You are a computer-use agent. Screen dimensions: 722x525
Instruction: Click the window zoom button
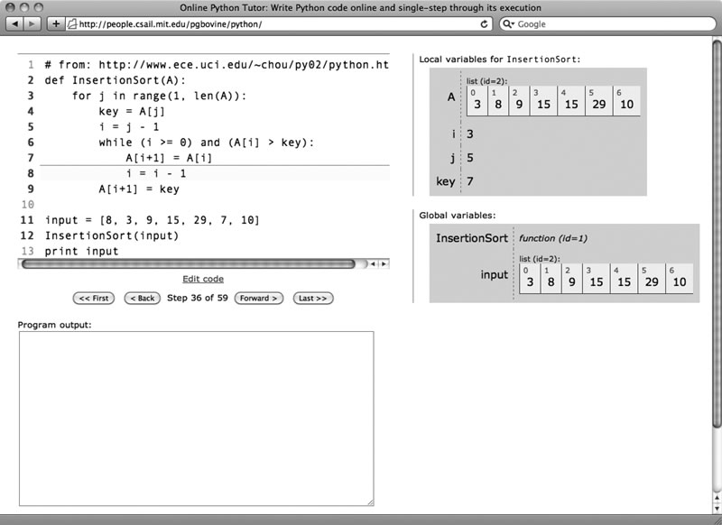point(39,7)
